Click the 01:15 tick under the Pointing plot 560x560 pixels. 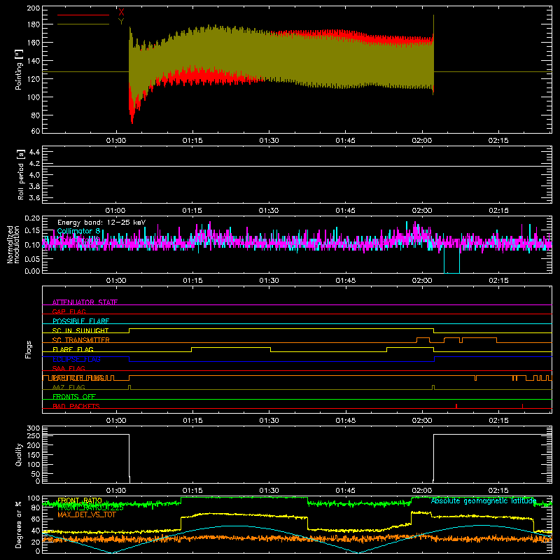point(192,141)
